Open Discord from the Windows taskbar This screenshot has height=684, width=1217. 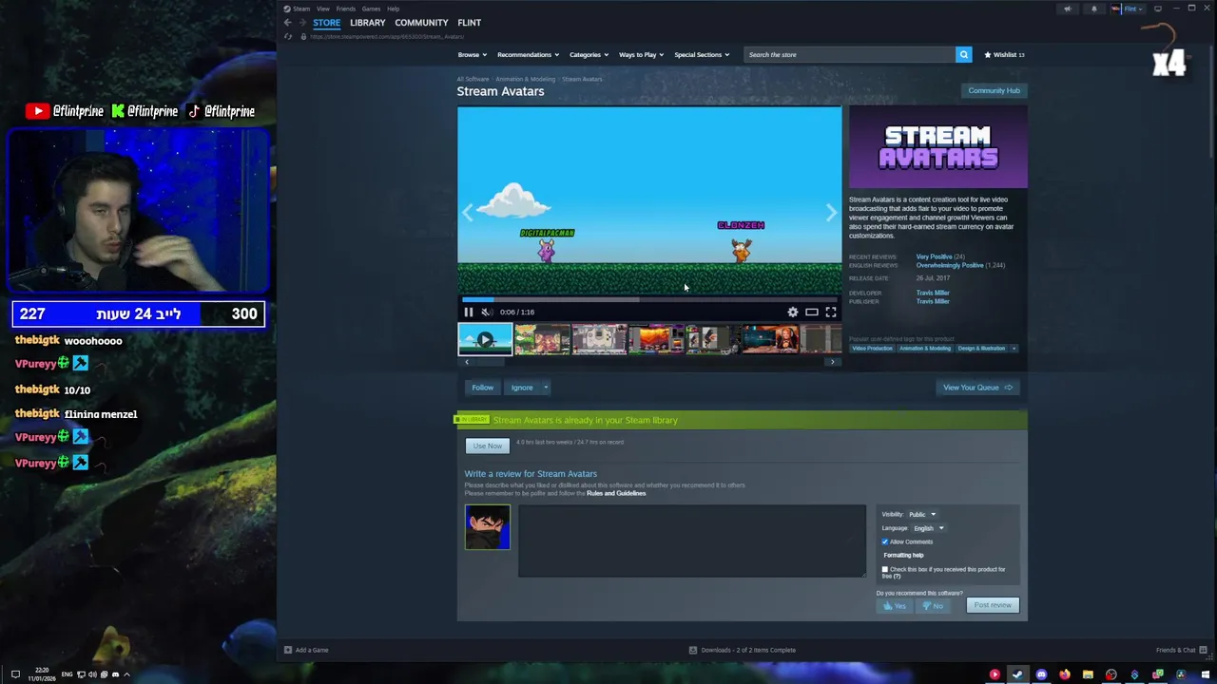[1041, 674]
